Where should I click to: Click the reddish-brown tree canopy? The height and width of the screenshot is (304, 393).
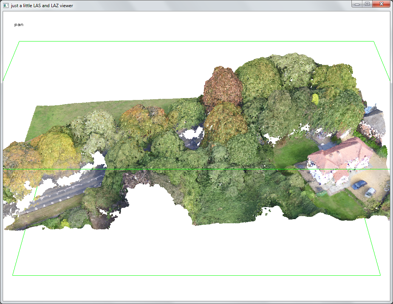pyautogui.click(x=222, y=87)
